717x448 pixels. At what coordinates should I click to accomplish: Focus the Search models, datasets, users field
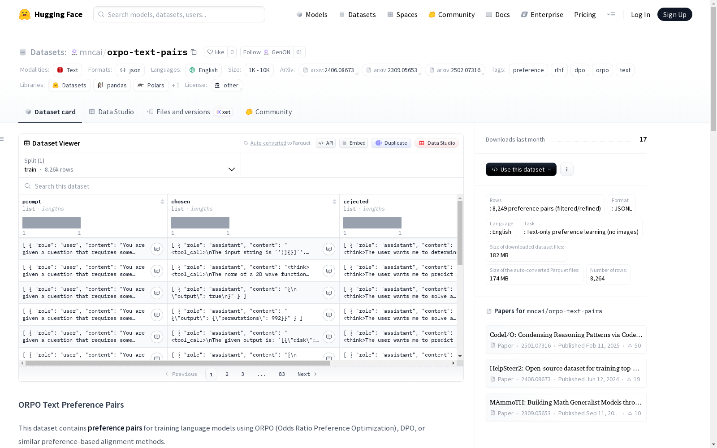pos(179,14)
